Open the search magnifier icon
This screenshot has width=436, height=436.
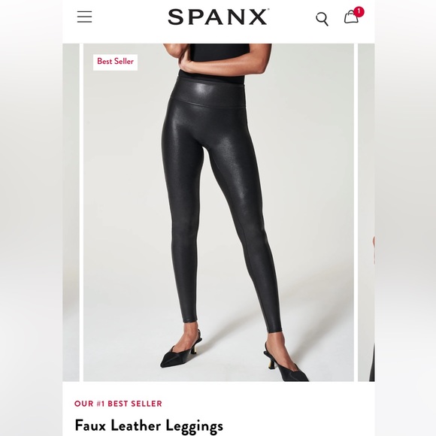322,19
